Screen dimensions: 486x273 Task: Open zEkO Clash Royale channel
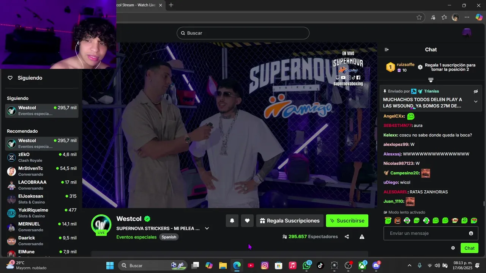click(x=42, y=157)
